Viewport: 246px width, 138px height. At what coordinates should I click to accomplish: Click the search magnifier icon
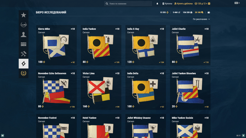point(107,4)
